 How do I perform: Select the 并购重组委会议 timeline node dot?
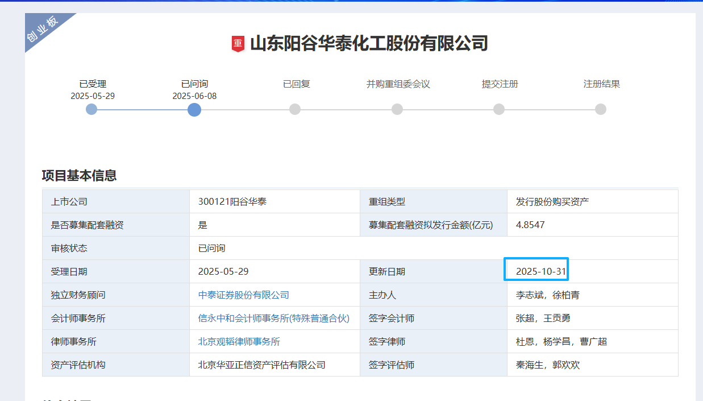coord(397,109)
